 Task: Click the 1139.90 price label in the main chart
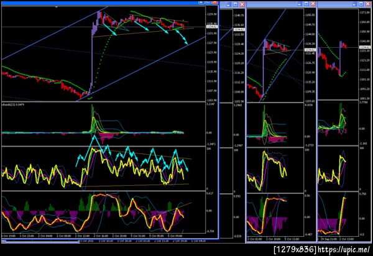pos(212,14)
